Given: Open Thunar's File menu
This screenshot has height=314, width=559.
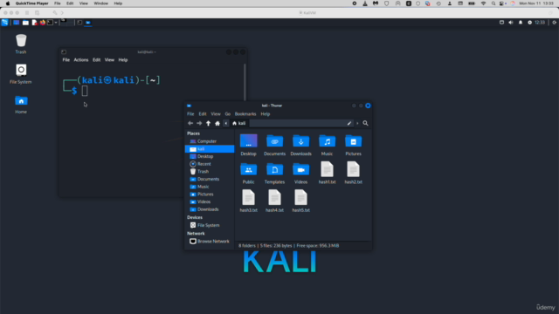Looking at the screenshot, I should [190, 114].
